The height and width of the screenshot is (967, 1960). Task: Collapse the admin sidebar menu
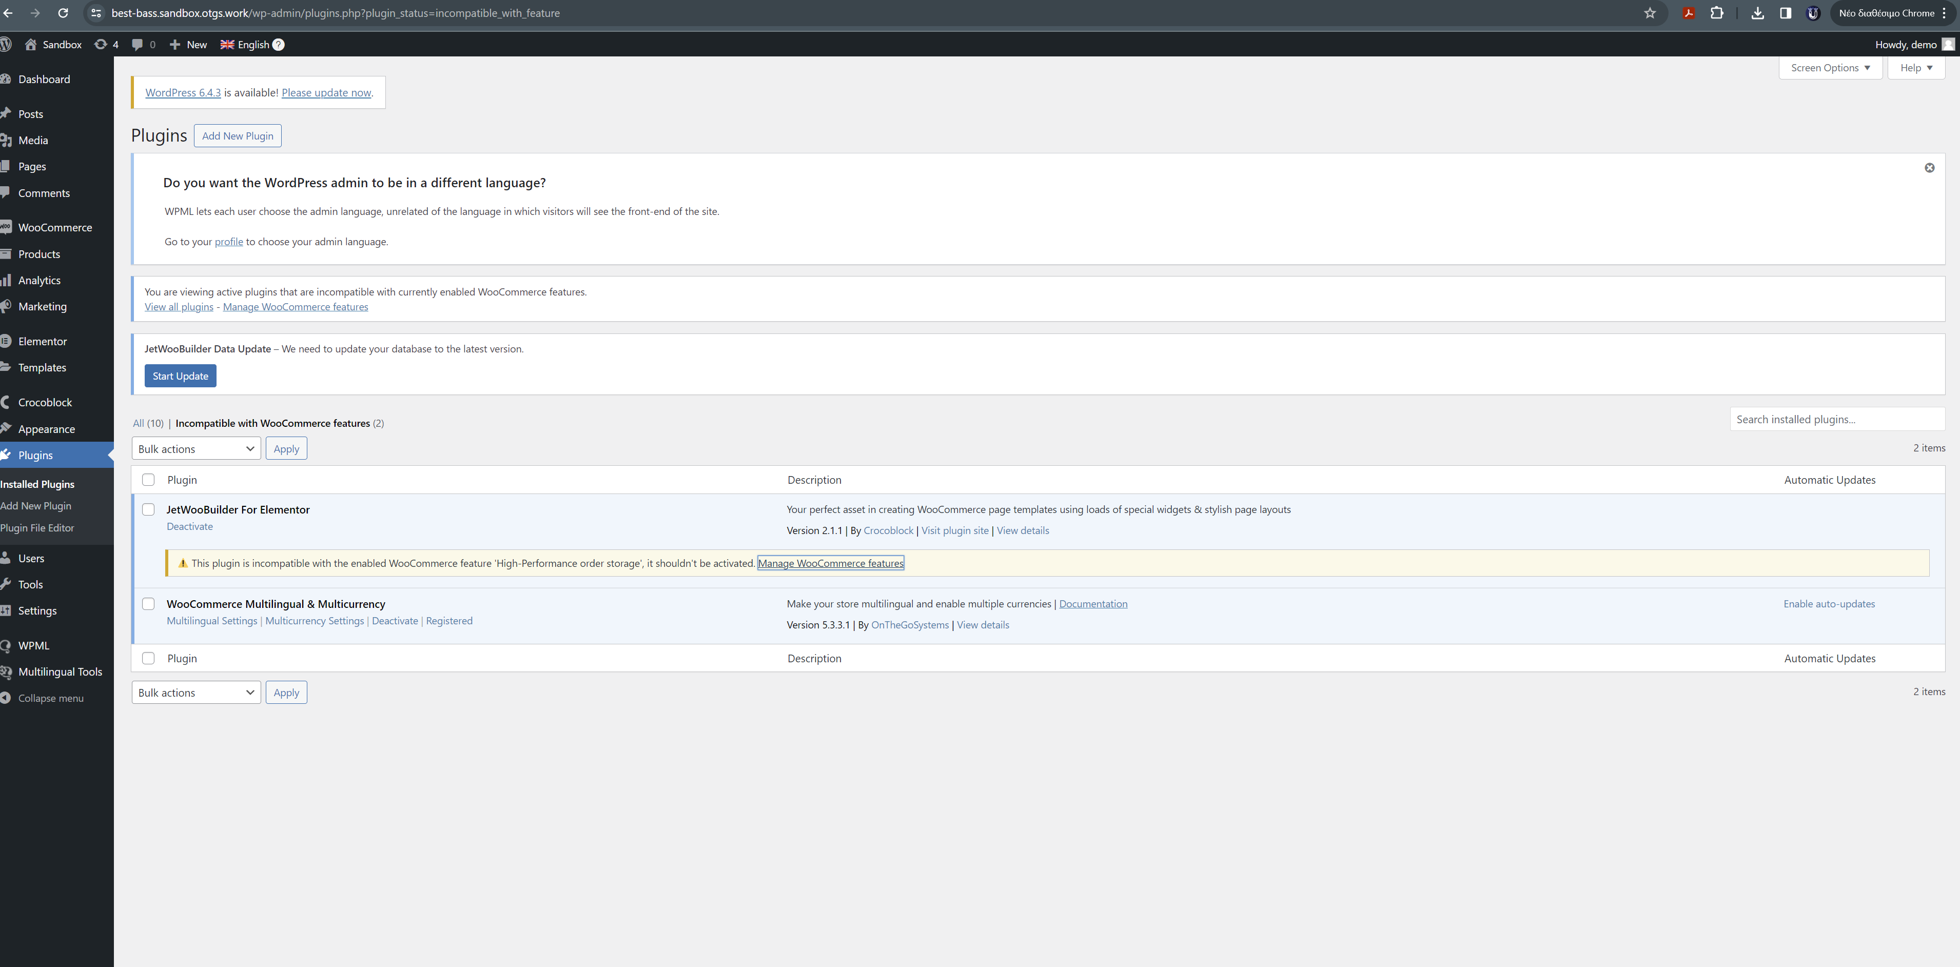point(50,698)
